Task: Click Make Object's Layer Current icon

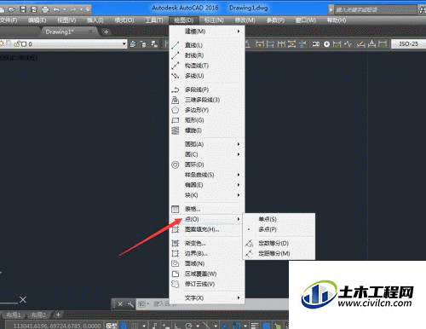Action: point(133,43)
